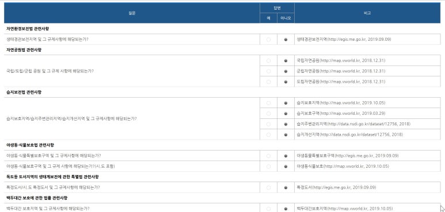Screen dimensions: 445x212
Task: Choose 예 for 습지보호구역 row
Action: [x=268, y=114]
